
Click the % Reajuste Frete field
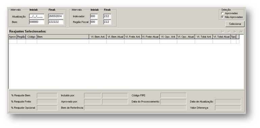coord(47,101)
